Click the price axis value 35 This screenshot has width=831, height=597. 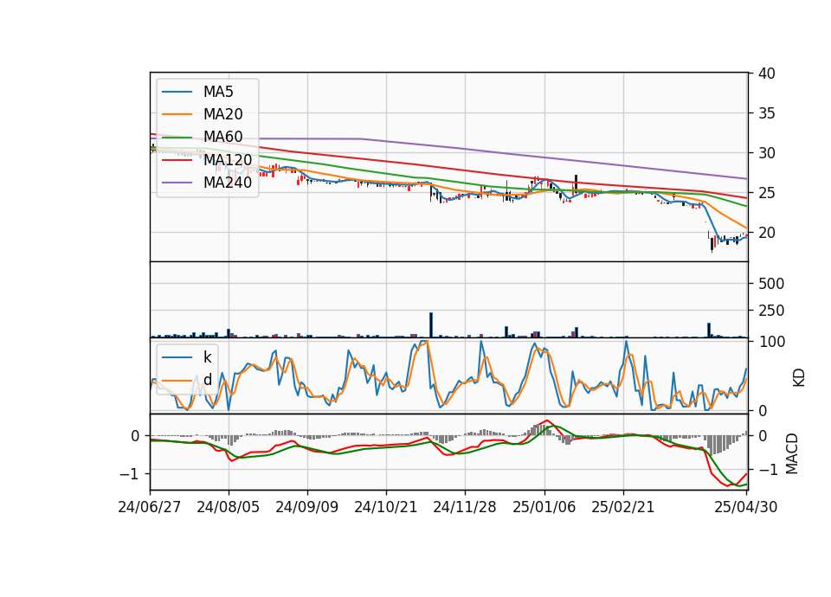pos(766,113)
